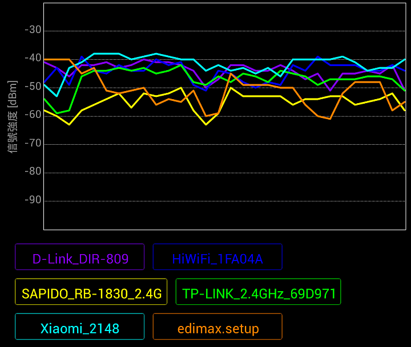Click the -40 axis value
411x347 pixels.
click(33, 58)
